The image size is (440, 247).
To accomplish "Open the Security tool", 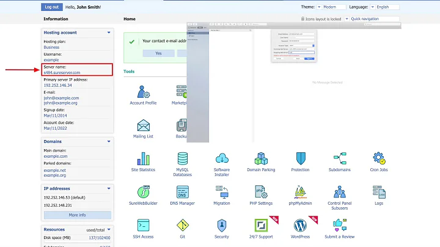I will point(222,229).
